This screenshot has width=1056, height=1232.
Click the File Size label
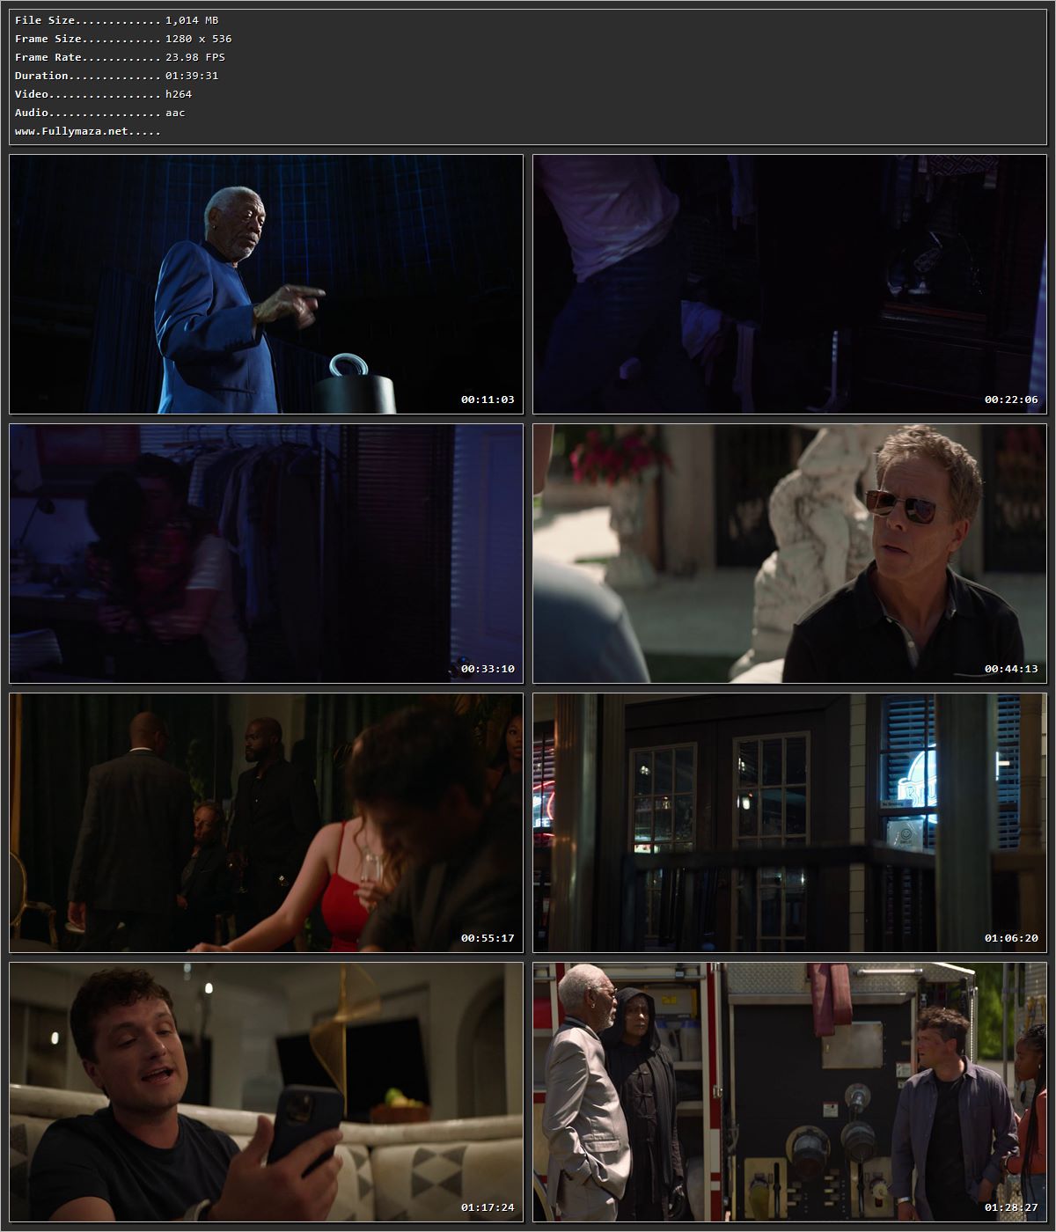45,20
